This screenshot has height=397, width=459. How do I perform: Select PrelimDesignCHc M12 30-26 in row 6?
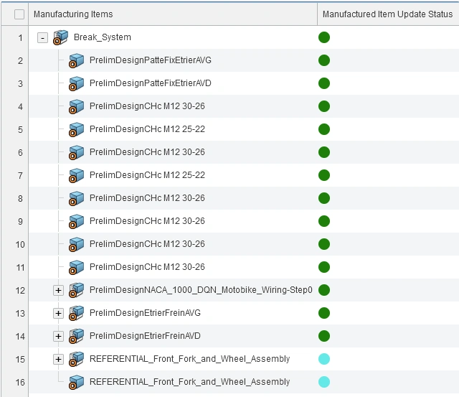coord(147,152)
